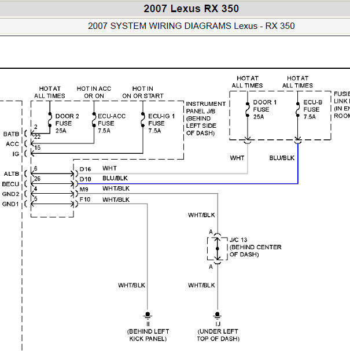Click the "HOT IN ON OR START" label
The width and height of the screenshot is (350, 351).
point(143,92)
